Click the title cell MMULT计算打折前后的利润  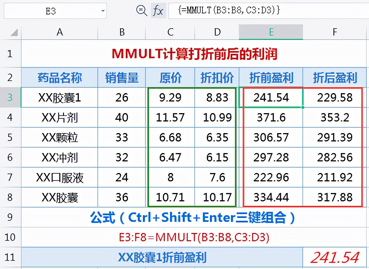coord(194,54)
